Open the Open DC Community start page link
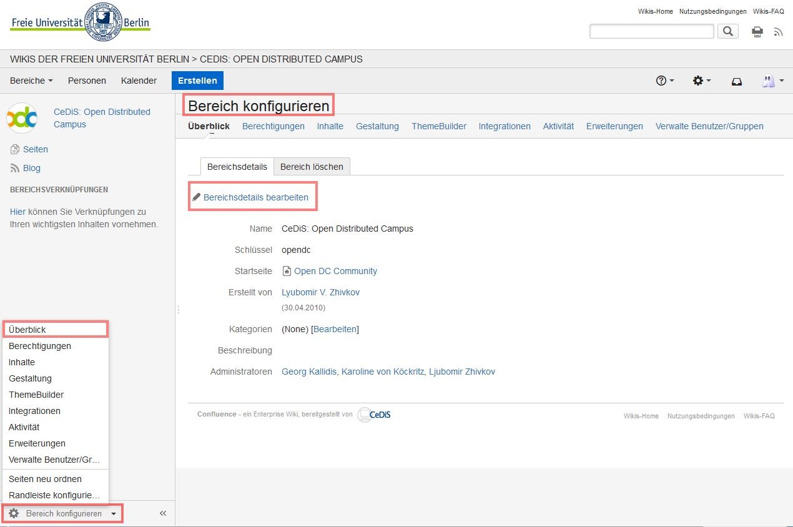The height and width of the screenshot is (527, 793). coord(335,271)
